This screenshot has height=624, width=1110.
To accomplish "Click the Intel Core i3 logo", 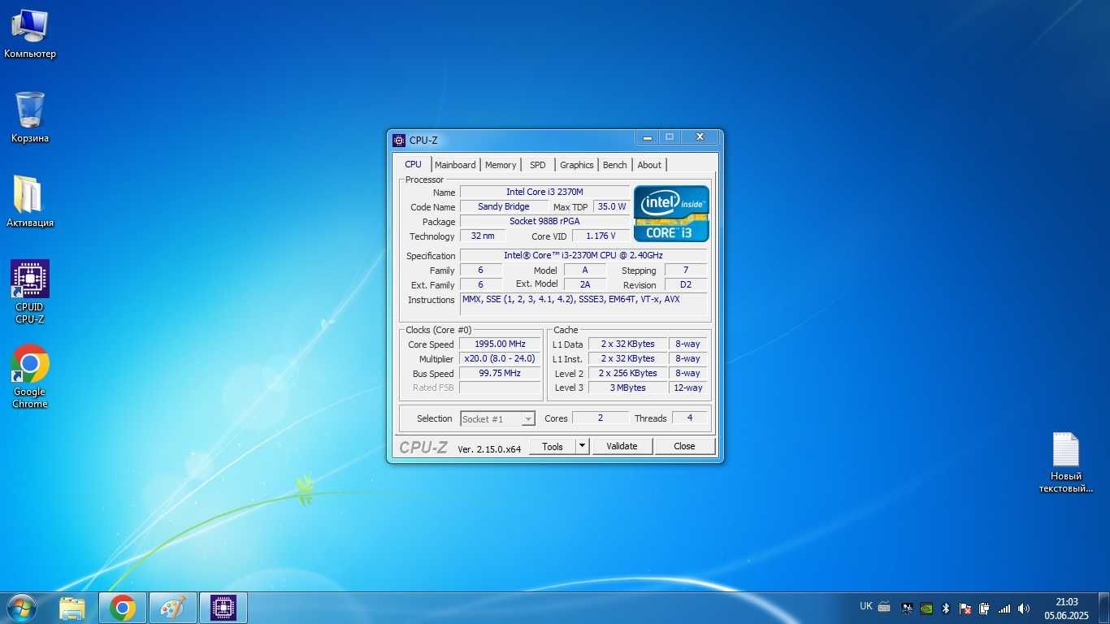I will click(671, 214).
